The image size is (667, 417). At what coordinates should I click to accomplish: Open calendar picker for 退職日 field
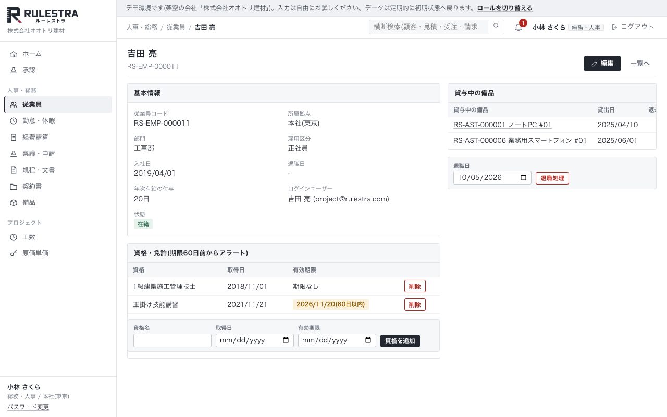point(523,178)
